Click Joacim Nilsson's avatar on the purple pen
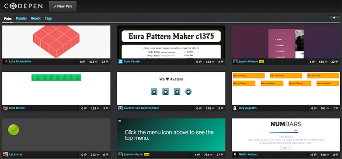Image resolution: width=342 pixels, height=159 pixels. 235,62
